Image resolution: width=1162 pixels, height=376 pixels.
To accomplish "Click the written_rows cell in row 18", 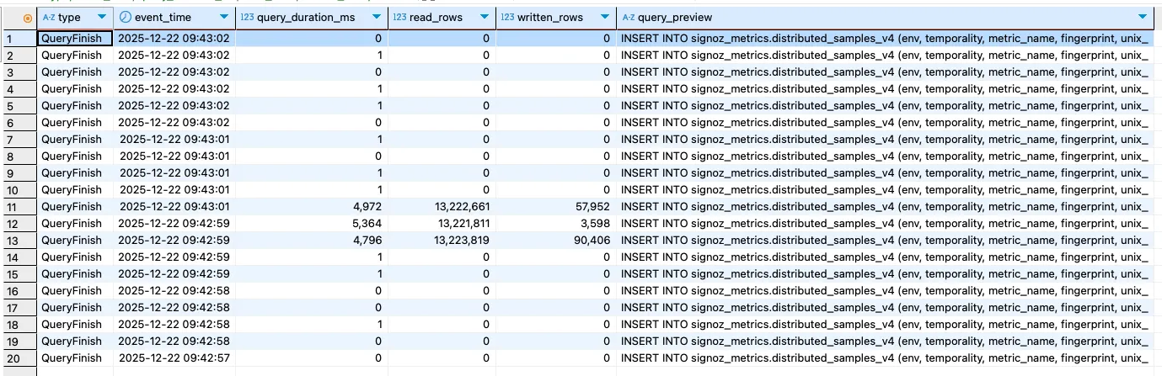I will pyautogui.click(x=555, y=324).
